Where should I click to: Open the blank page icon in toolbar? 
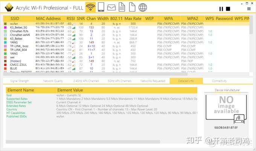[x=132, y=8]
